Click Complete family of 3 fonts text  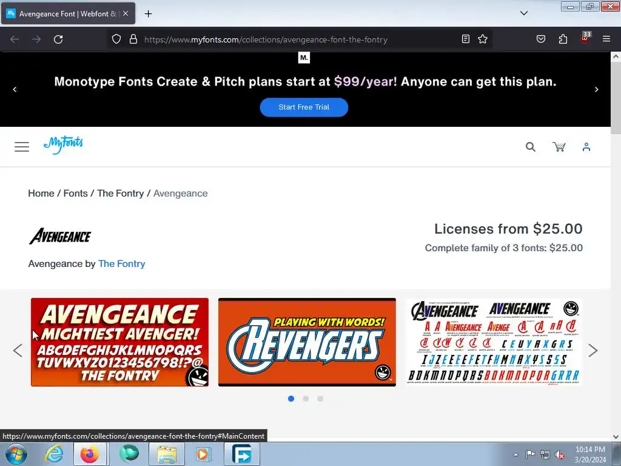(504, 248)
